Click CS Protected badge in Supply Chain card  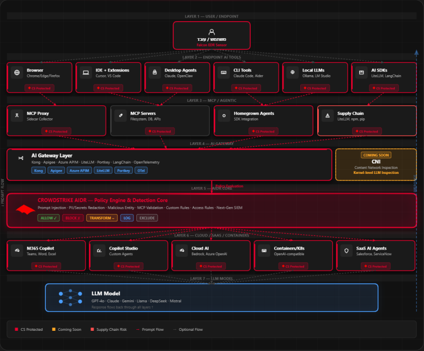tap(367, 131)
